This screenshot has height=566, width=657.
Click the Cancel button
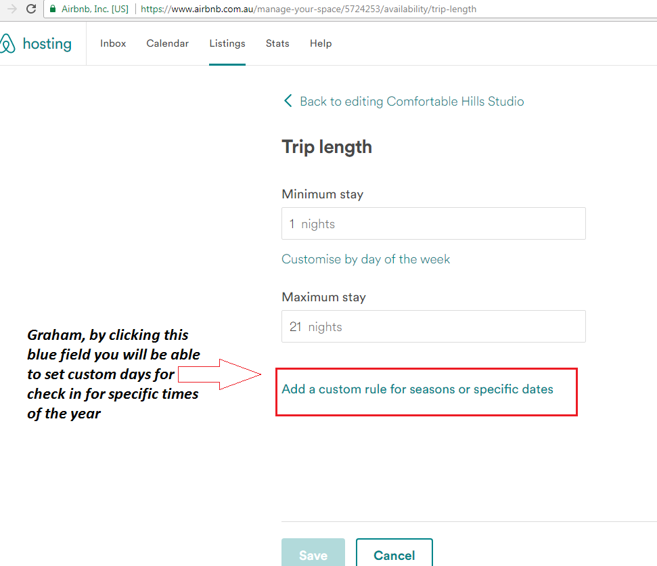pos(394,553)
